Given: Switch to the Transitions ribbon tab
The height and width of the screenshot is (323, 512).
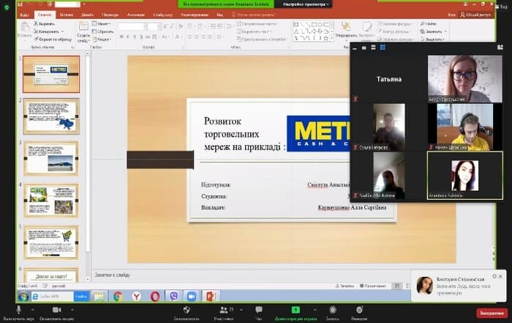Looking at the screenshot, I should (110, 15).
